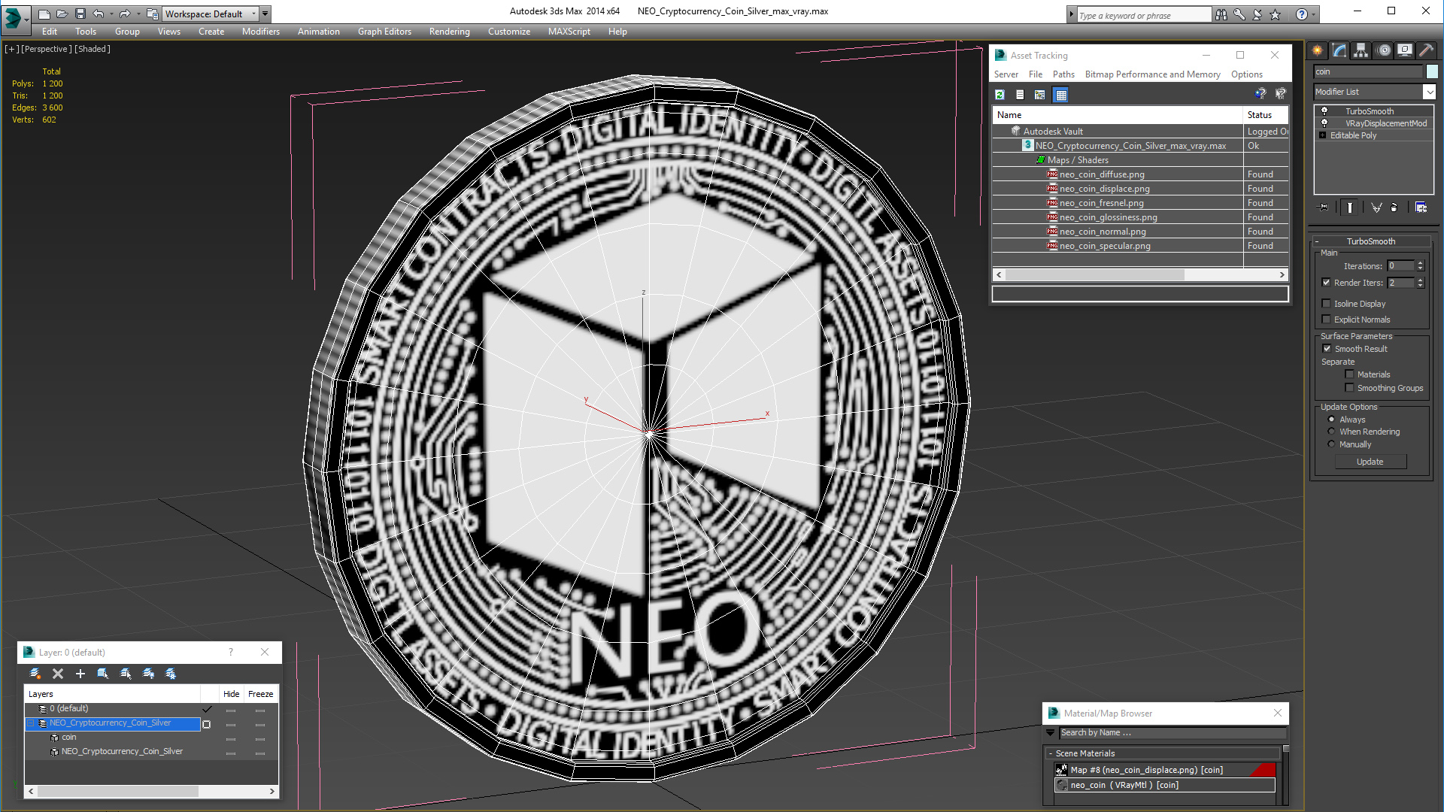Click Asset Tracking horizontal scrollbar
This screenshot has height=812, width=1444.
tap(1140, 275)
